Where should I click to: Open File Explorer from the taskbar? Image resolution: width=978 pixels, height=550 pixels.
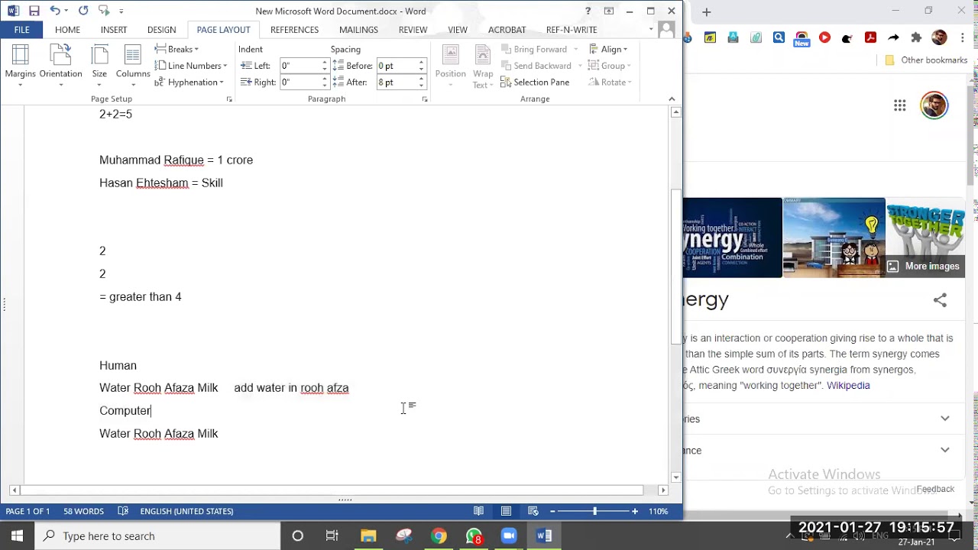pyautogui.click(x=368, y=535)
